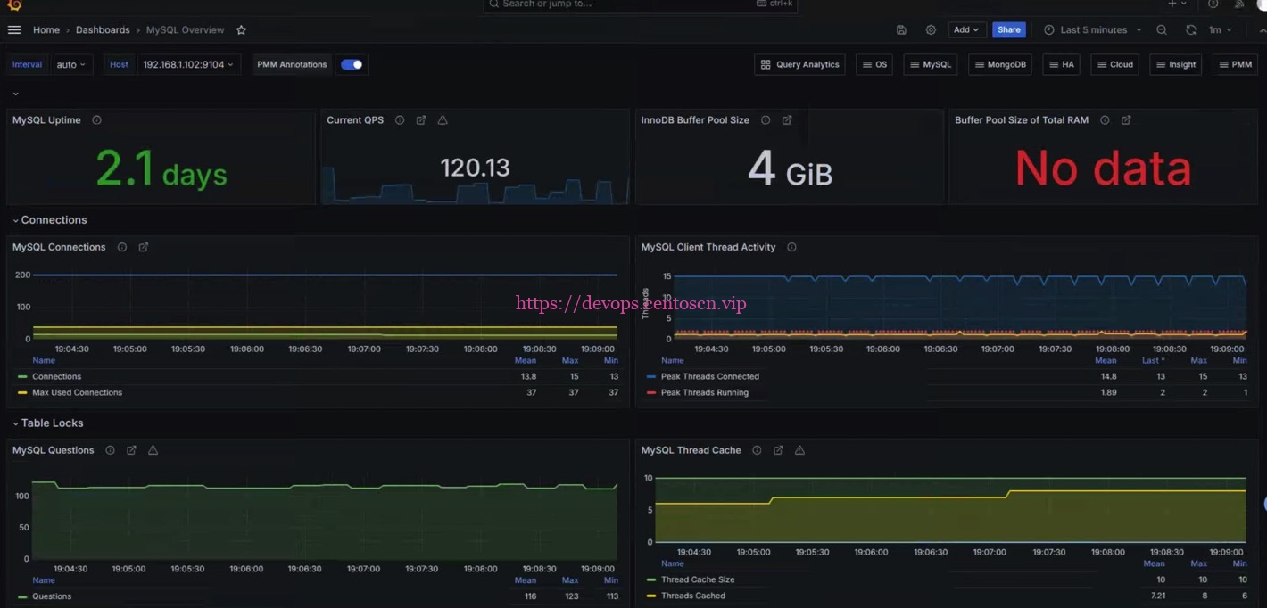The image size is (1267, 608).
Task: Click the info icon on MySQL Client Thread Activity
Action: click(x=791, y=247)
